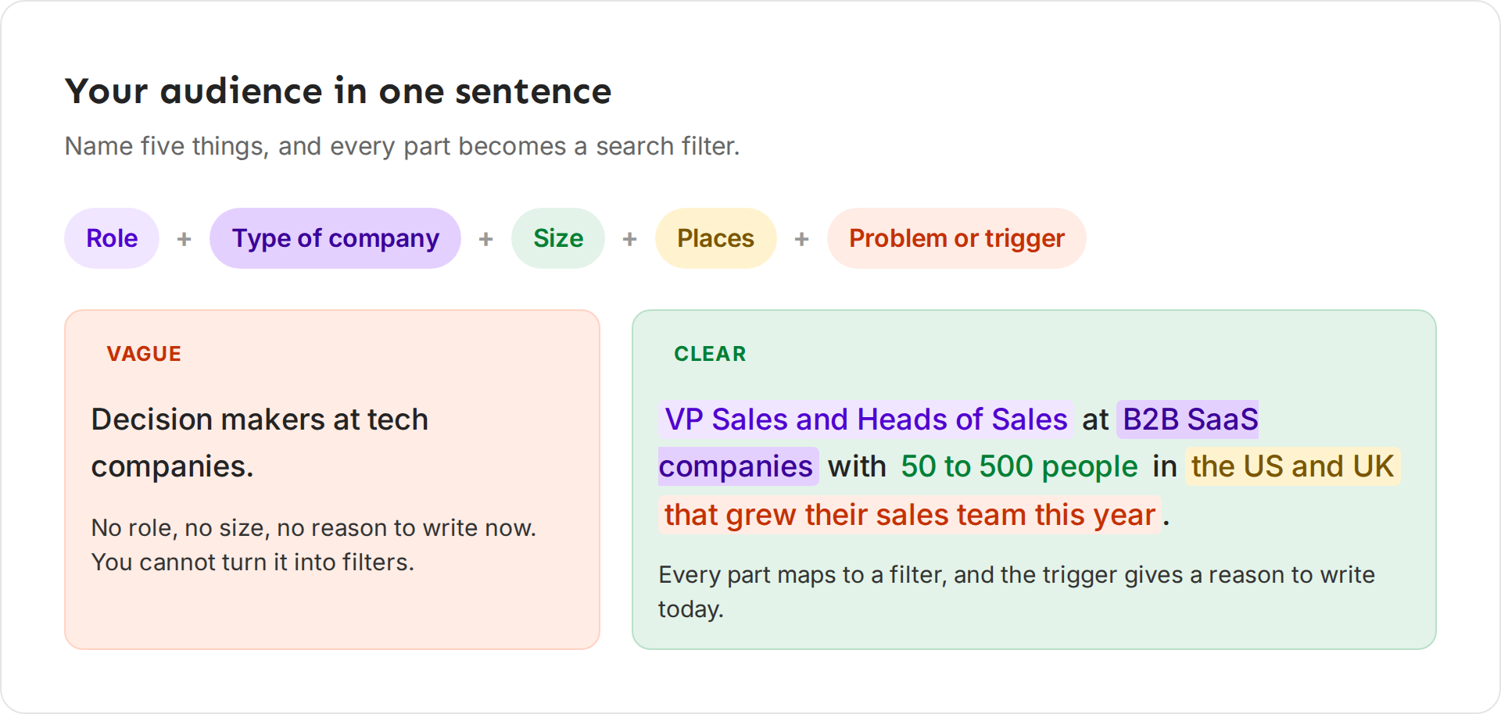The height and width of the screenshot is (714, 1501).
Task: Click the highlighted 'the US and UK' phrase
Action: [1292, 466]
